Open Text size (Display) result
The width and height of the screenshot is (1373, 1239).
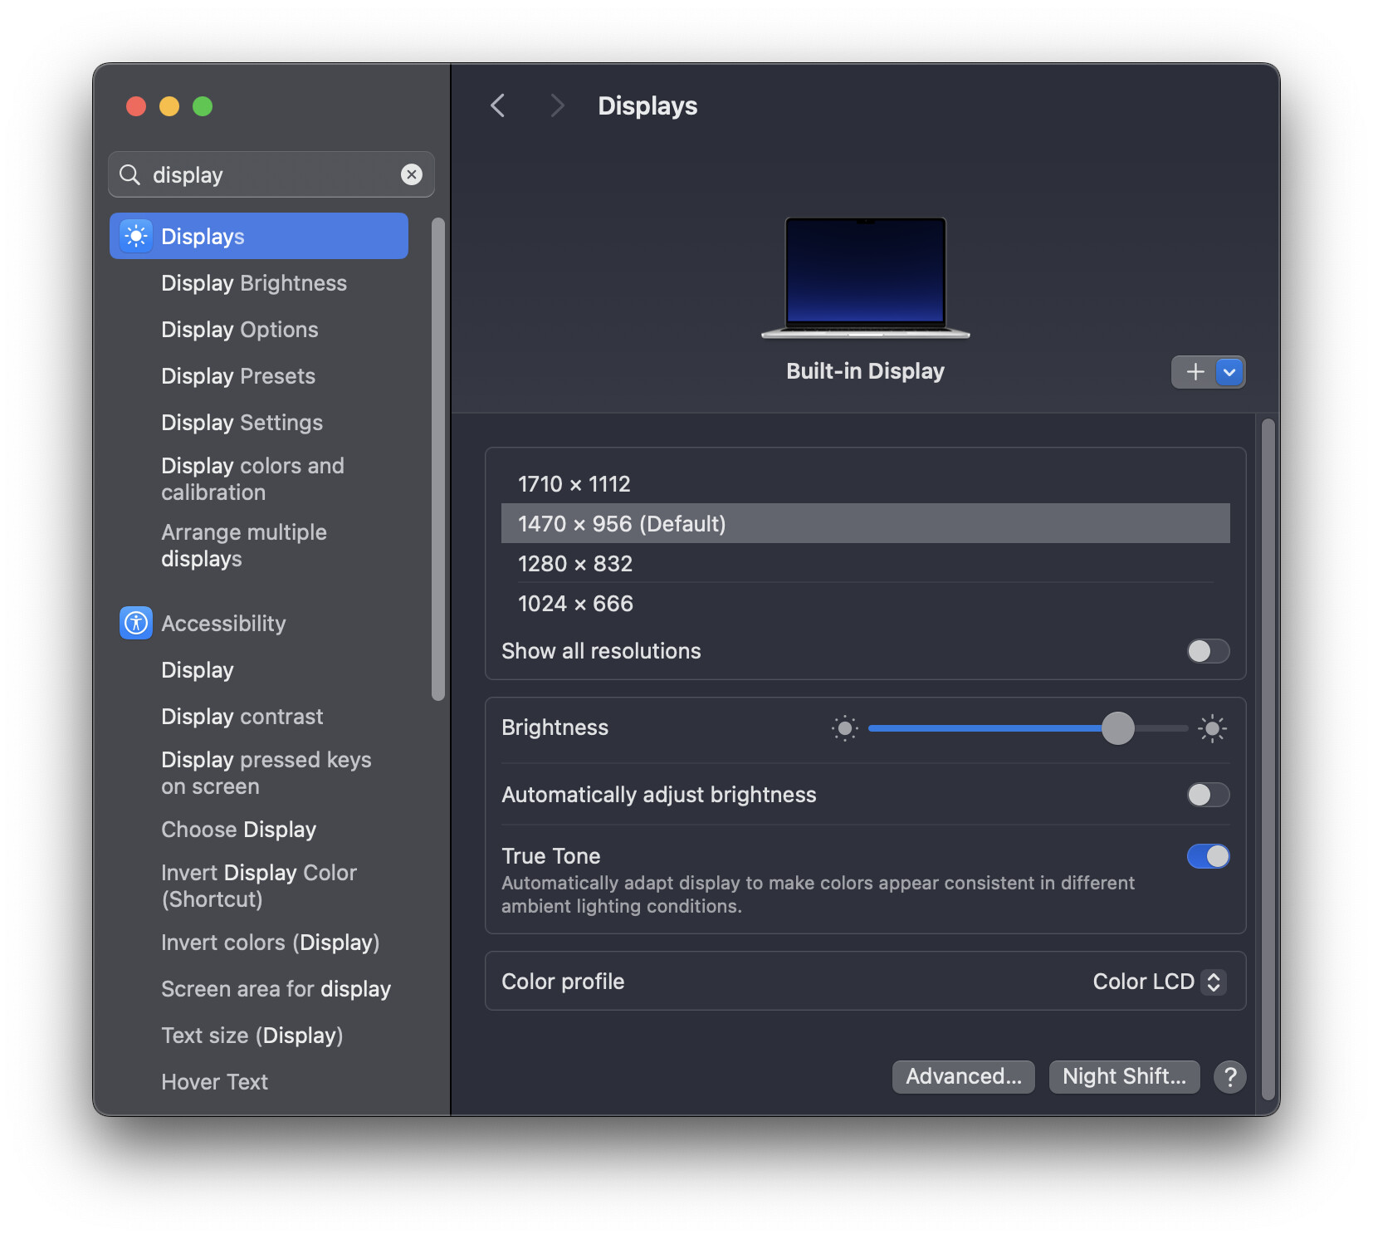coord(252,1036)
